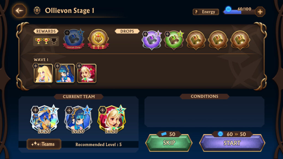Choose the 7-star Lv.20 team hero
The image size is (283, 159).
44,119
